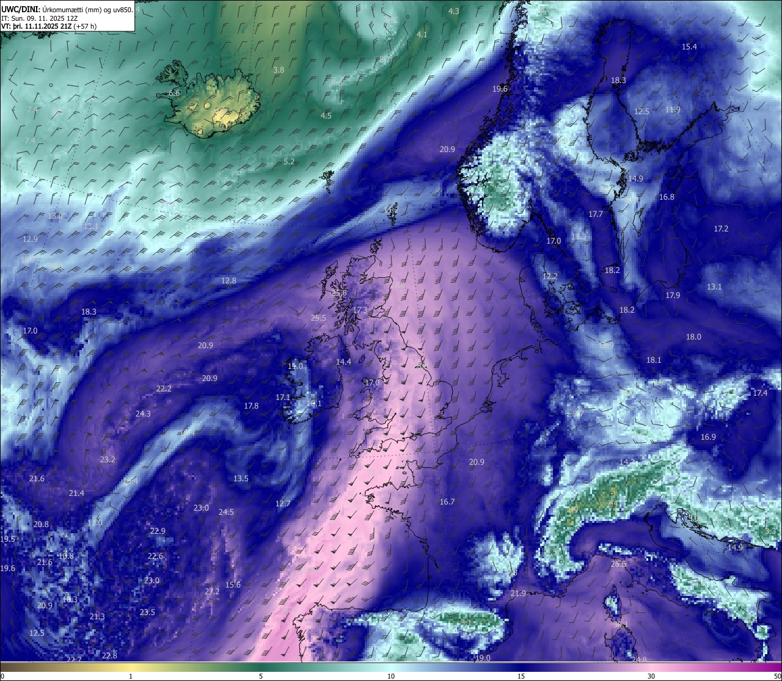Click the value 24.5
Screen dimensions: 782x681
226,512
